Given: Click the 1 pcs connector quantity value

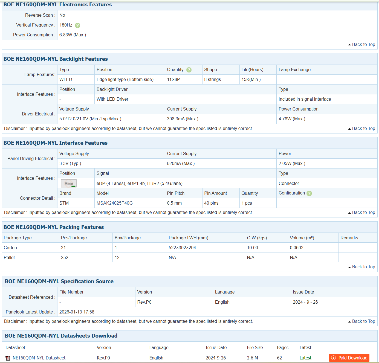Looking at the screenshot, I should [247, 203].
